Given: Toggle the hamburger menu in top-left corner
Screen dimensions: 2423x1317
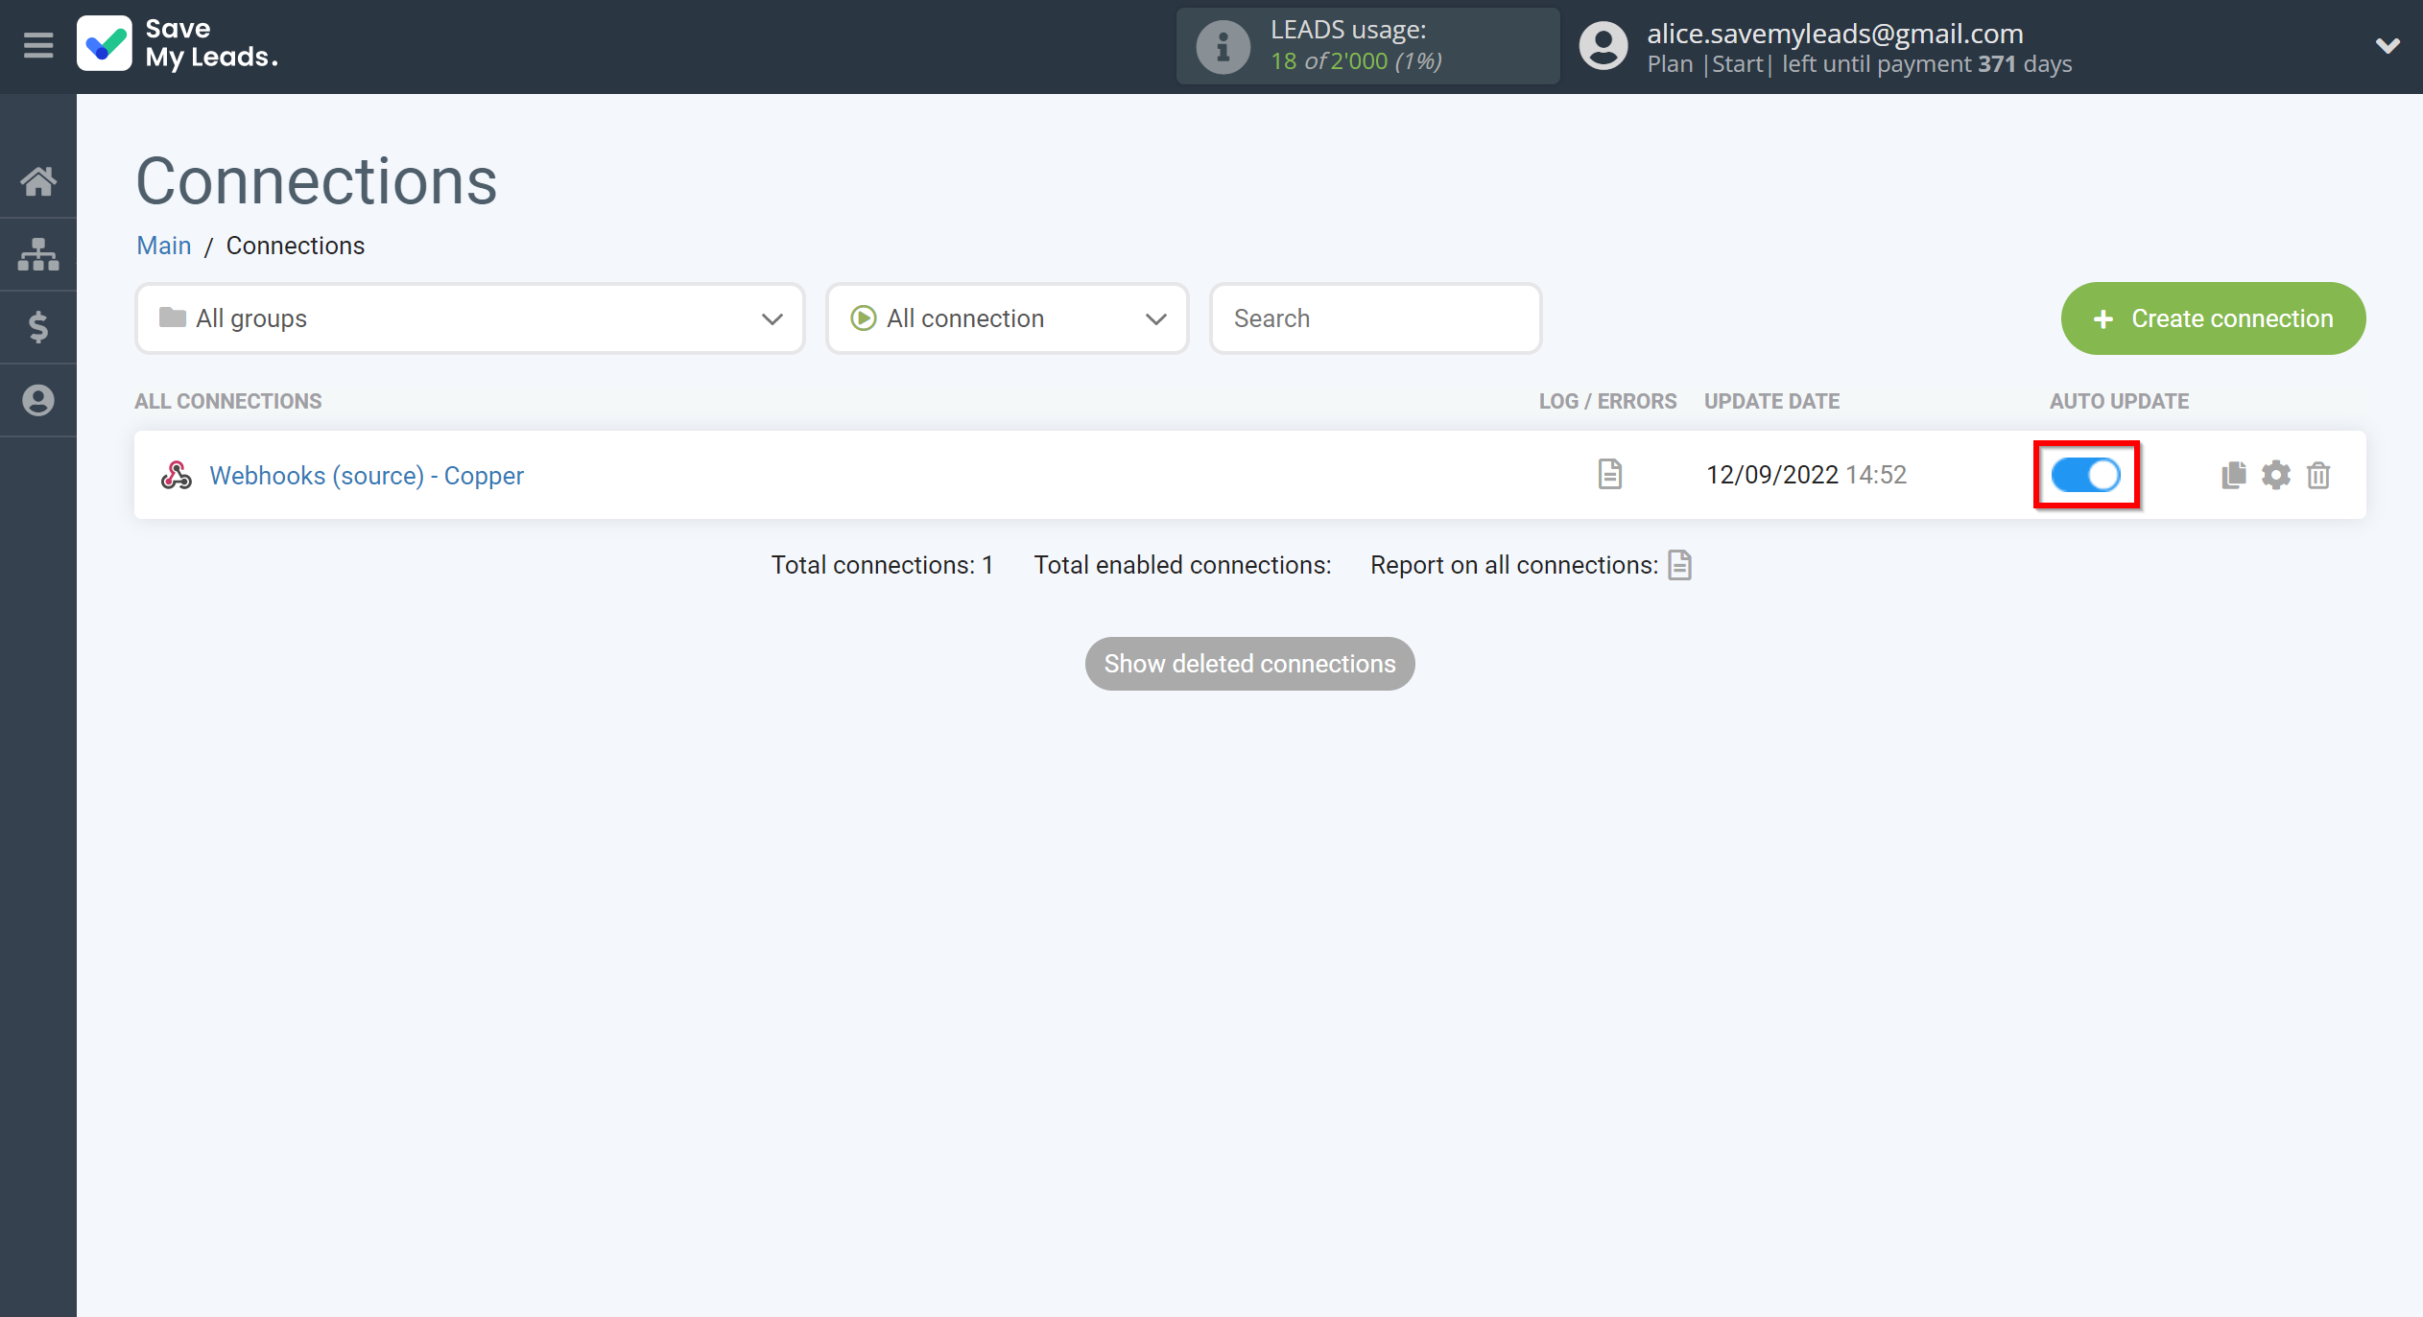Looking at the screenshot, I should click(37, 45).
